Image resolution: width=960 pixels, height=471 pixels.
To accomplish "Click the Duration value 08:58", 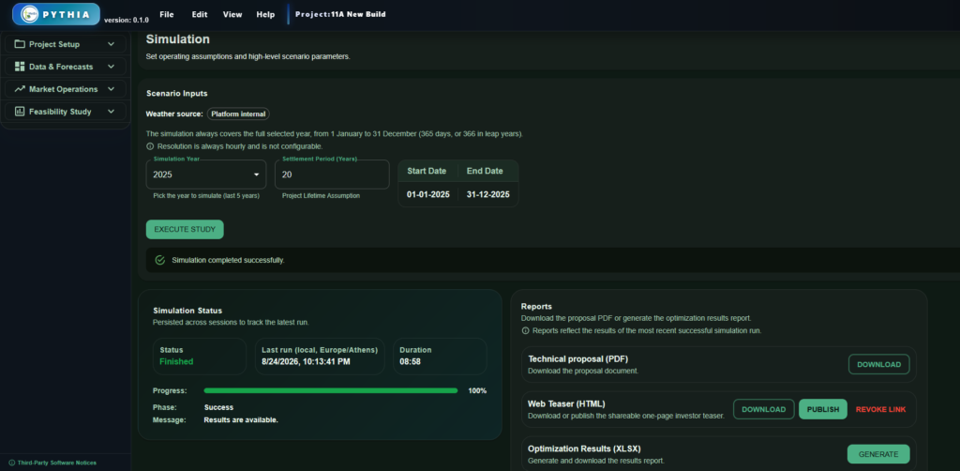I will click(x=411, y=361).
